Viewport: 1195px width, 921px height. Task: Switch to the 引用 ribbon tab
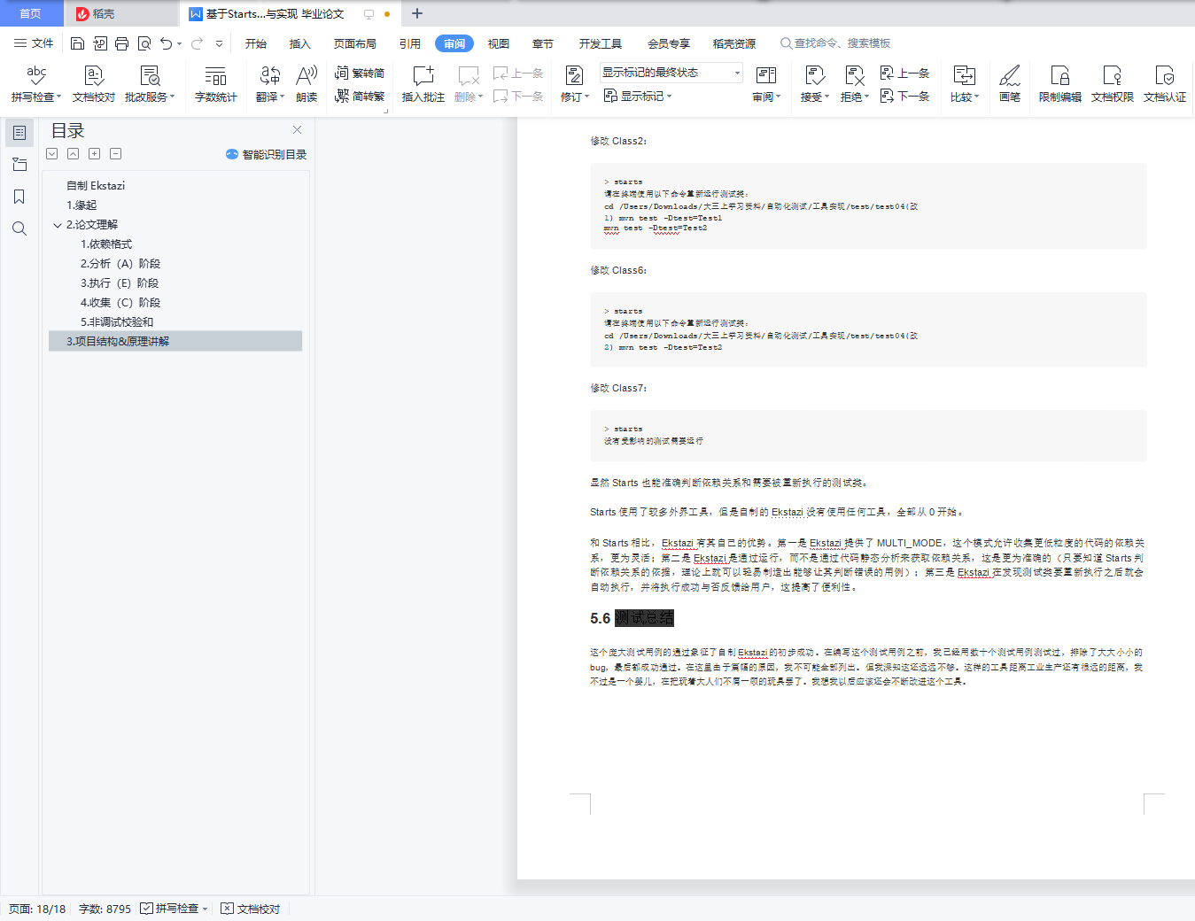(x=410, y=43)
